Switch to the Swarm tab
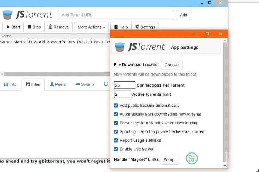Viewport: 259px width, 172px height. 85,84
